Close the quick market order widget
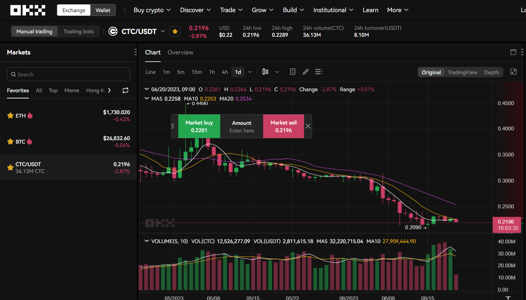 click(308, 126)
